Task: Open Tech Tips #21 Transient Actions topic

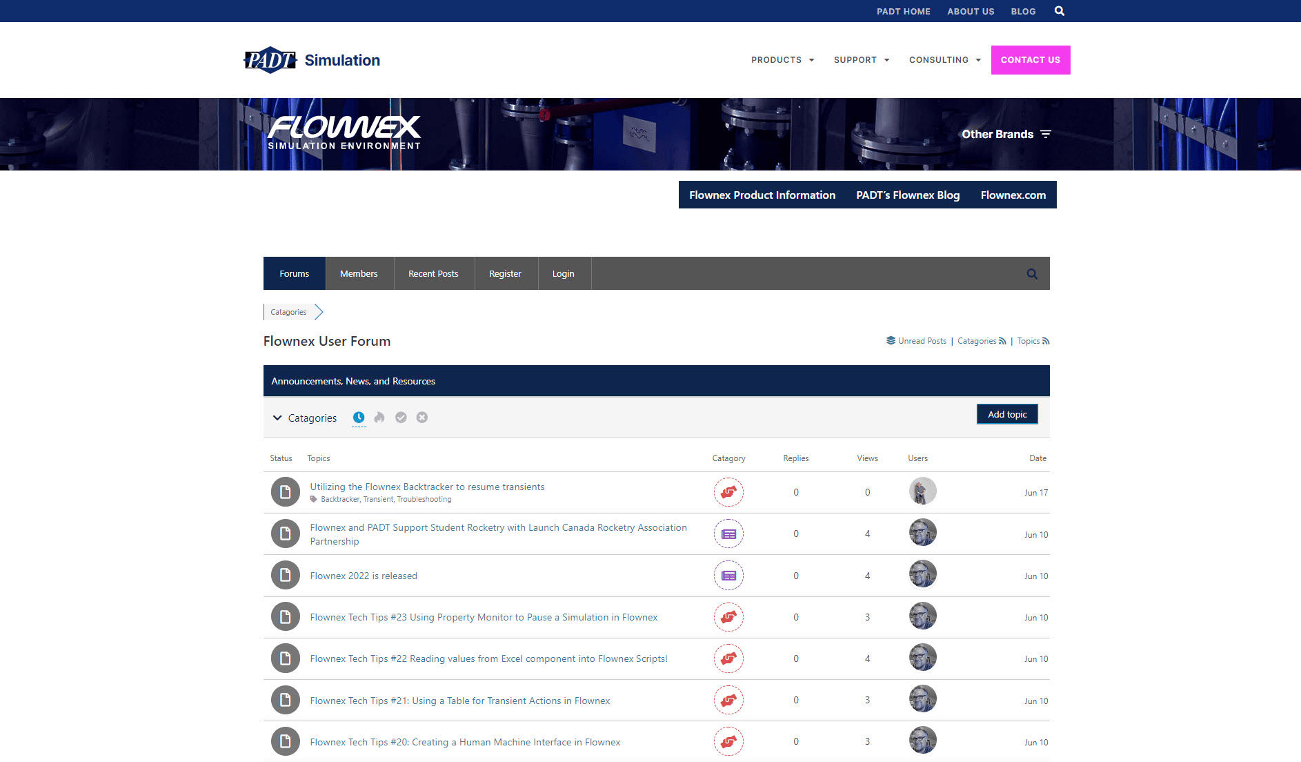Action: [460, 701]
